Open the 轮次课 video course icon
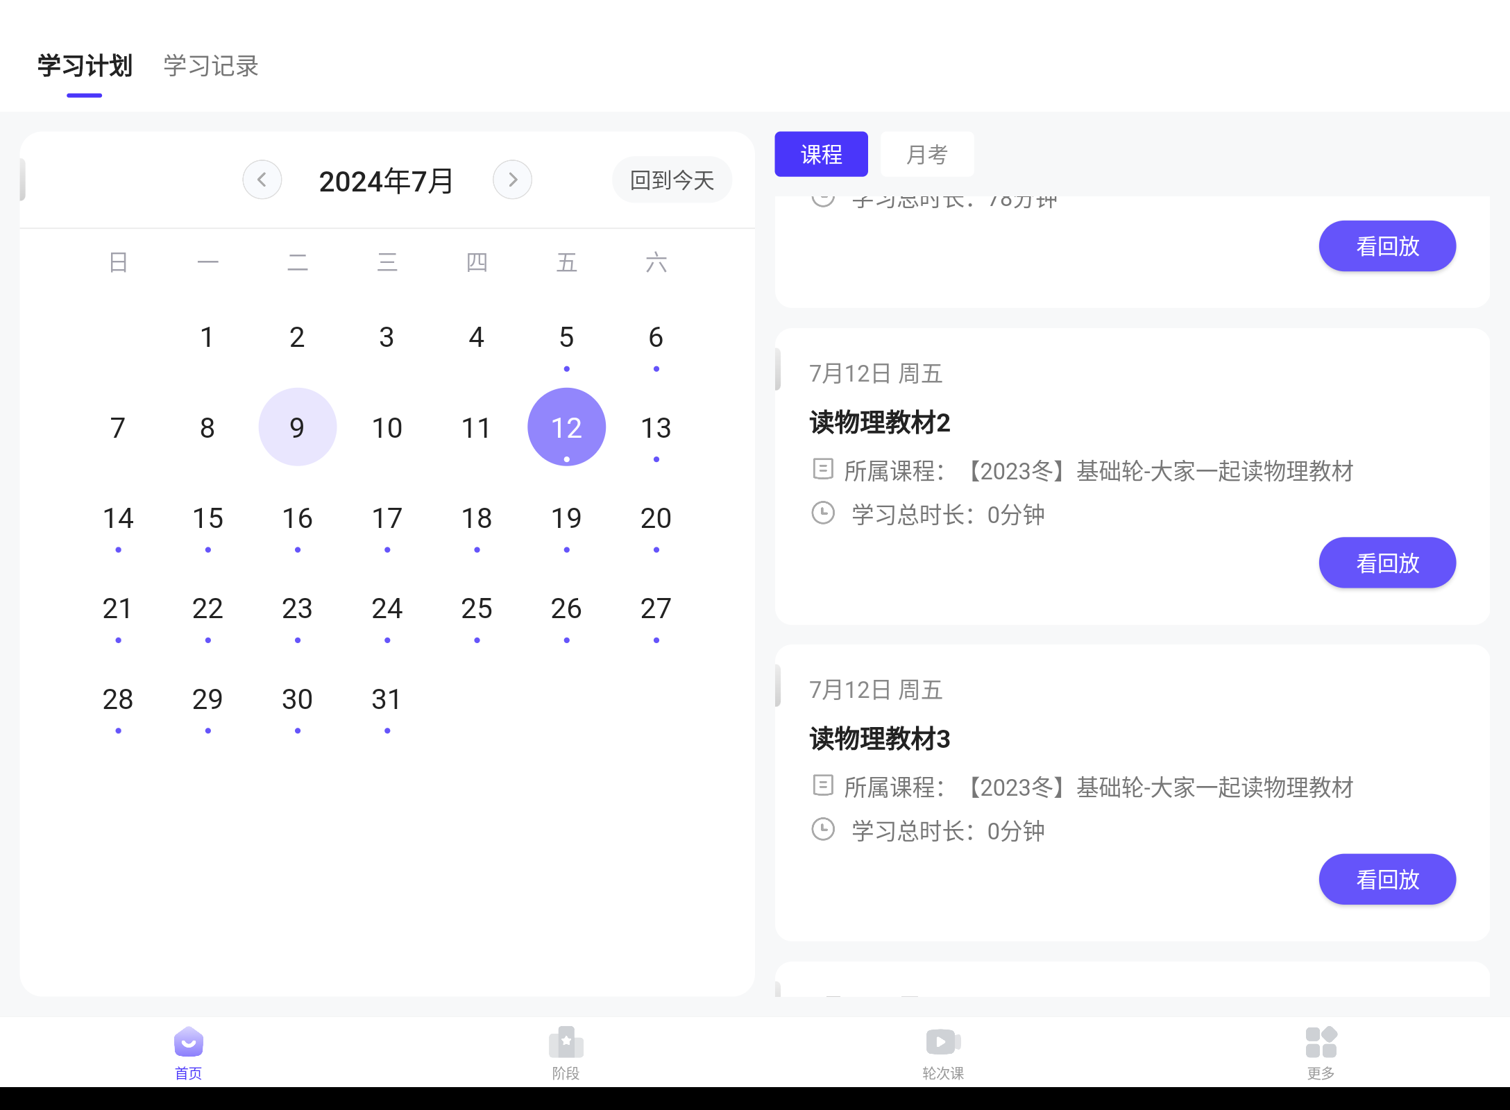 coord(943,1043)
